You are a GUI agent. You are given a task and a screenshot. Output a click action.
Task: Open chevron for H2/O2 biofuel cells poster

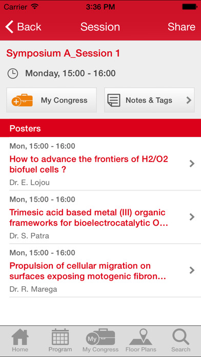192,164
